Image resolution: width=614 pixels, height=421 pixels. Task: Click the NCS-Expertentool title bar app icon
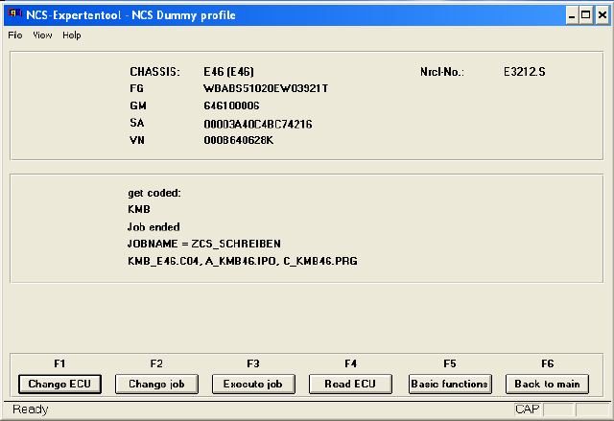point(14,14)
